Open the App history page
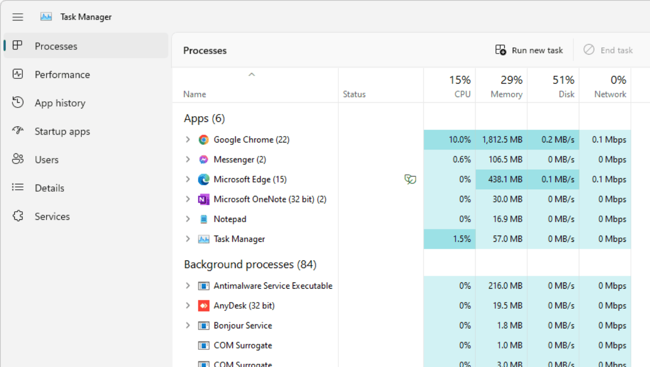The image size is (650, 367). pyautogui.click(x=86, y=103)
